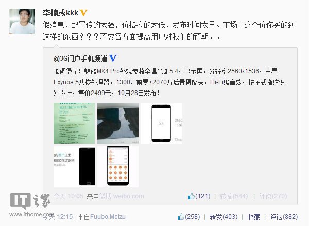Click 转发(544) on quoted post

pos(234,196)
